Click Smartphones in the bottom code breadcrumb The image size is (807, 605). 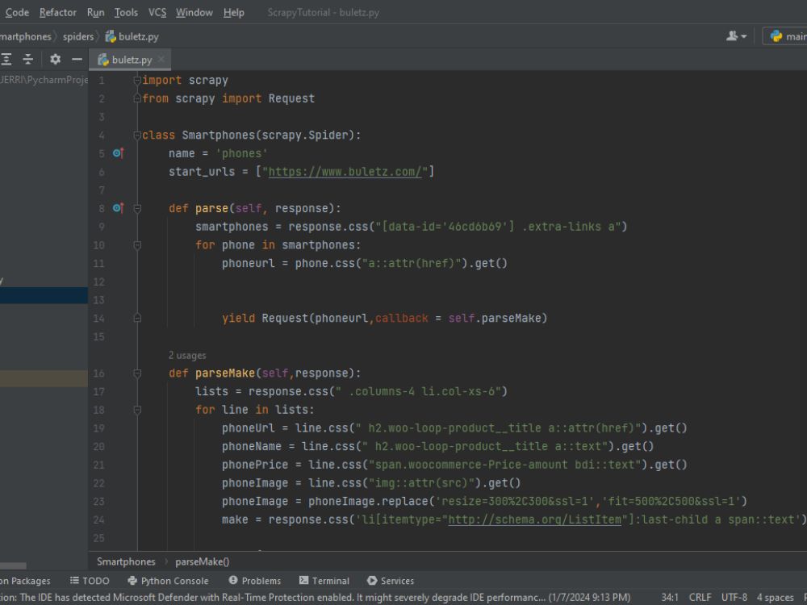tap(126, 561)
